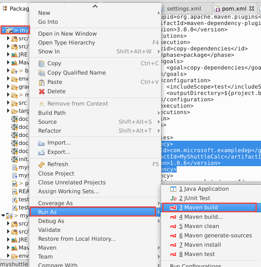Click the Copy icon in context menu

[x=42, y=64]
